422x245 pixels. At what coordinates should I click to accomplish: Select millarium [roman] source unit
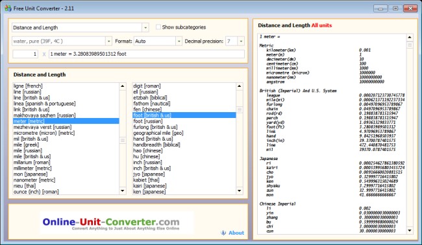(66, 163)
